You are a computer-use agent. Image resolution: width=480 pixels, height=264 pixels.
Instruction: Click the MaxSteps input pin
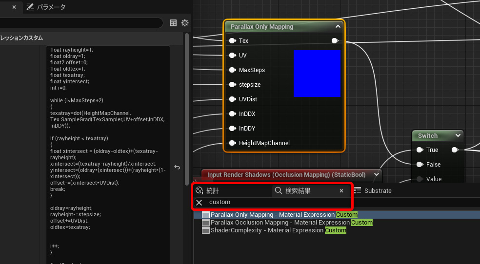232,70
